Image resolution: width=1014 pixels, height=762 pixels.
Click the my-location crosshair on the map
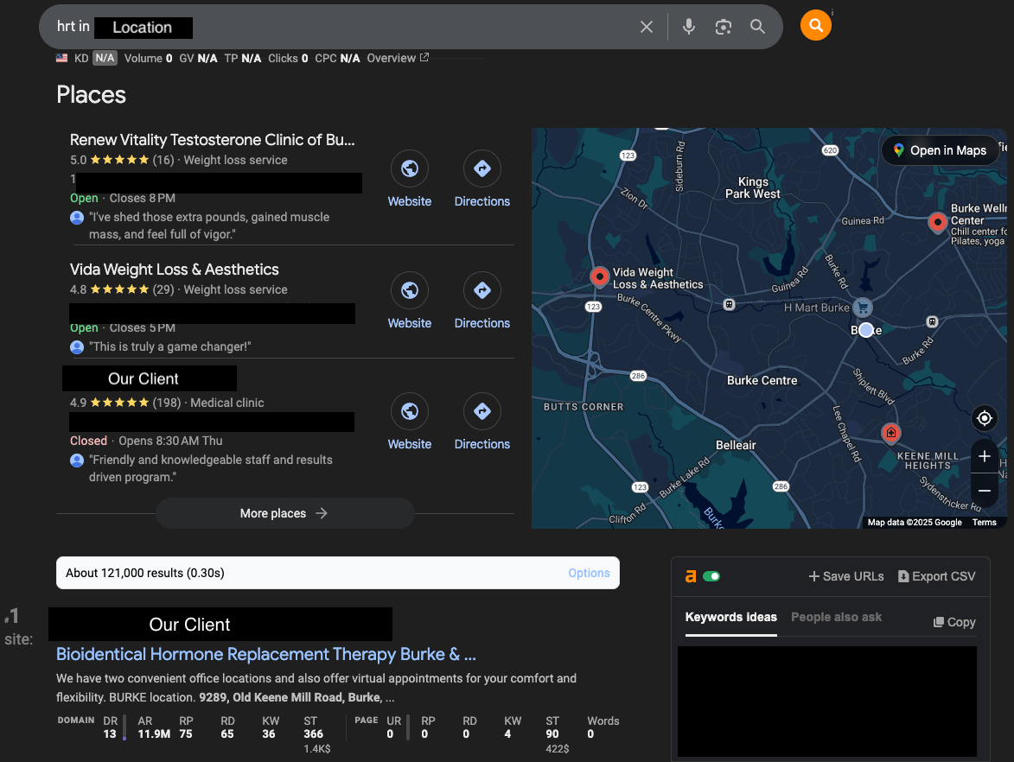(x=984, y=418)
